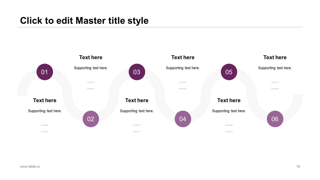The image size is (320, 180).
Task: Click supporting text right of circle 05
Action: [275, 68]
